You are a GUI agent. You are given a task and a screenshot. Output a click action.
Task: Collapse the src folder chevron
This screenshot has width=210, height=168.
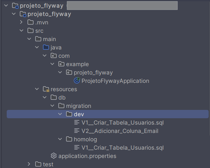tap(21, 30)
